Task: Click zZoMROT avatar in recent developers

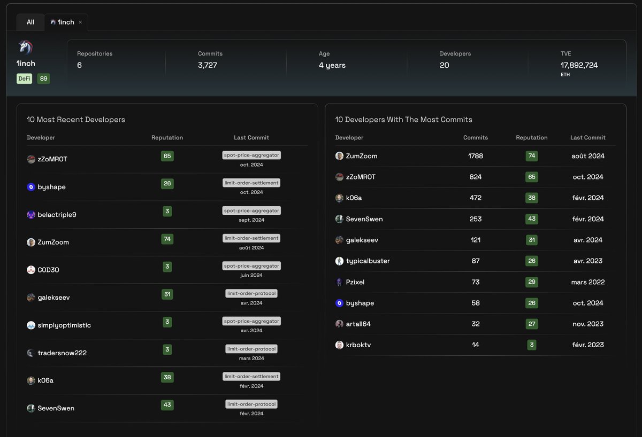Action: pos(31,159)
